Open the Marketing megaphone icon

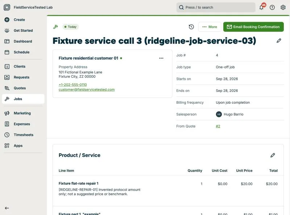[7, 113]
